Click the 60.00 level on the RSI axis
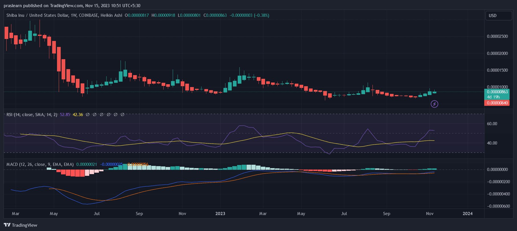The width and height of the screenshot is (517, 231). pyautogui.click(x=492, y=124)
